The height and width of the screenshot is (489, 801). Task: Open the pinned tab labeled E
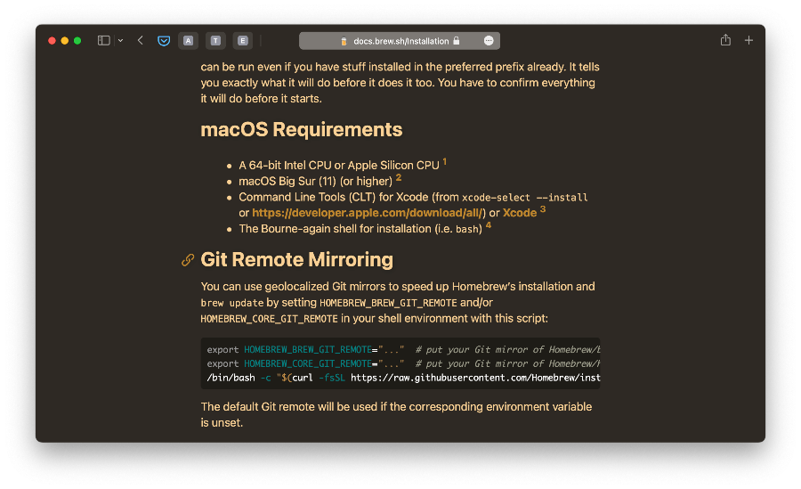coord(243,40)
